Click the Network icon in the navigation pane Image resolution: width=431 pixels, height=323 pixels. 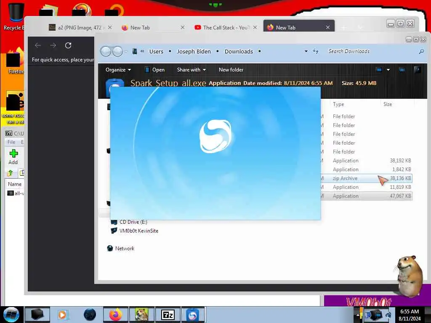110,248
